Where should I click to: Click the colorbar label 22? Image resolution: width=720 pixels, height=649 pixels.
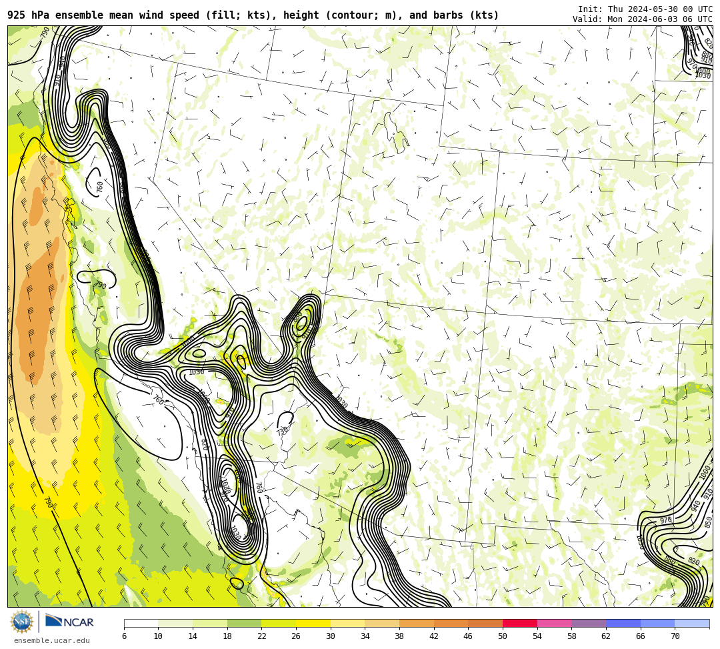point(261,636)
